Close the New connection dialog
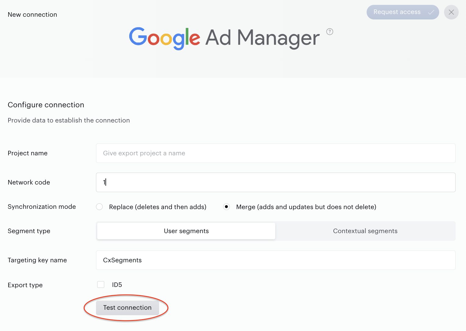Viewport: 466px width, 331px height. click(451, 12)
